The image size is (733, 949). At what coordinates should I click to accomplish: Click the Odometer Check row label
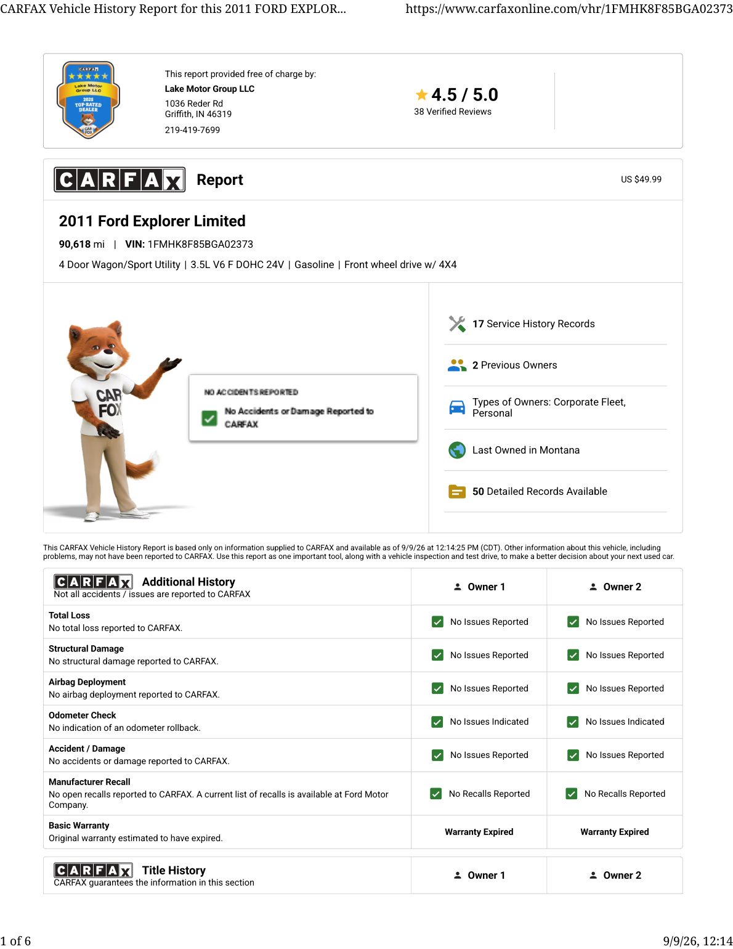click(x=82, y=715)
